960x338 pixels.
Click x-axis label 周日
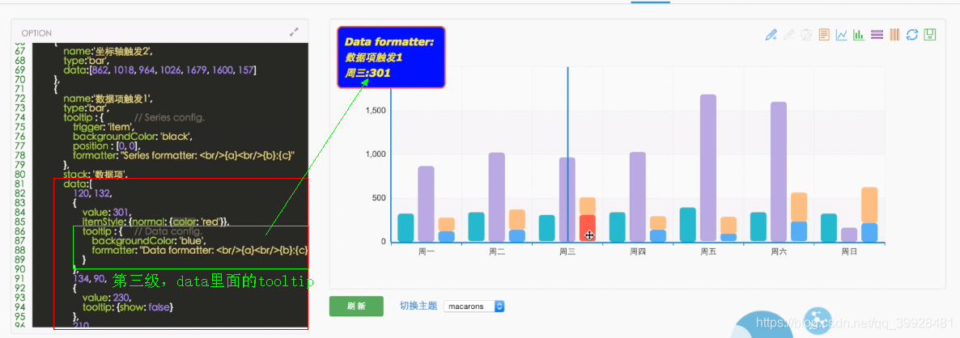849,251
